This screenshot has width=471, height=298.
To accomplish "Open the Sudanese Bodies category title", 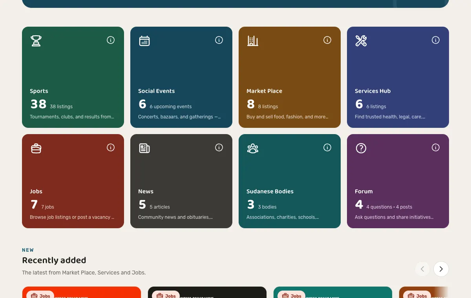I will tap(270, 191).
